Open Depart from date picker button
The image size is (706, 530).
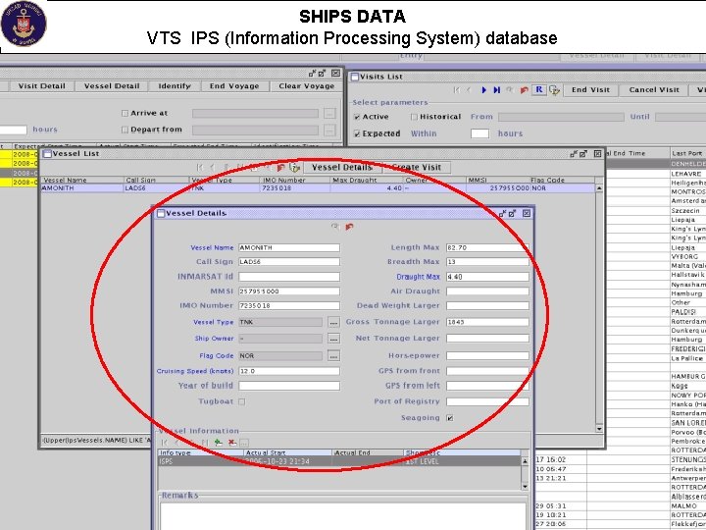[329, 131]
